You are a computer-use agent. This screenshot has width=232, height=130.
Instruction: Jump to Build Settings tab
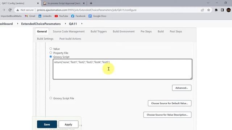[45, 39]
